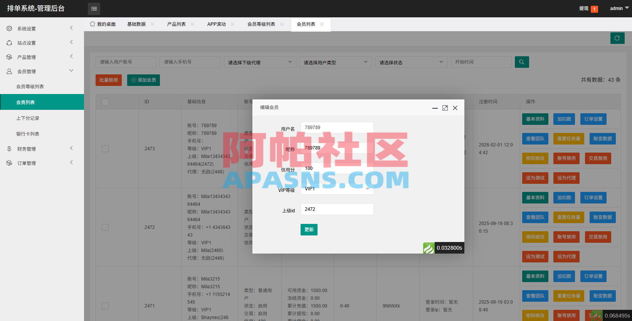Click the green refresh icon button

pos(617,38)
